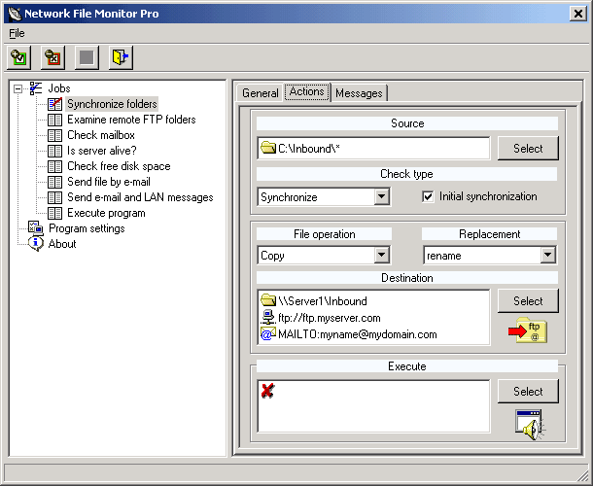This screenshot has height=486, width=593.
Task: Click folder icon next to \\Server1\Inbound
Action: point(268,300)
